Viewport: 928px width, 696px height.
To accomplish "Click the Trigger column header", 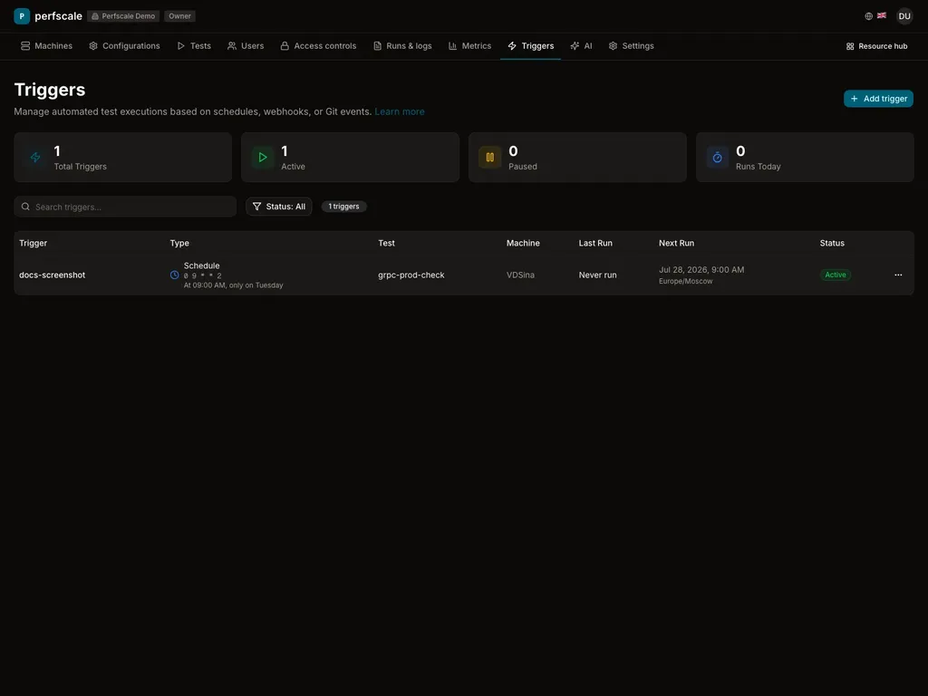I will tap(34, 243).
